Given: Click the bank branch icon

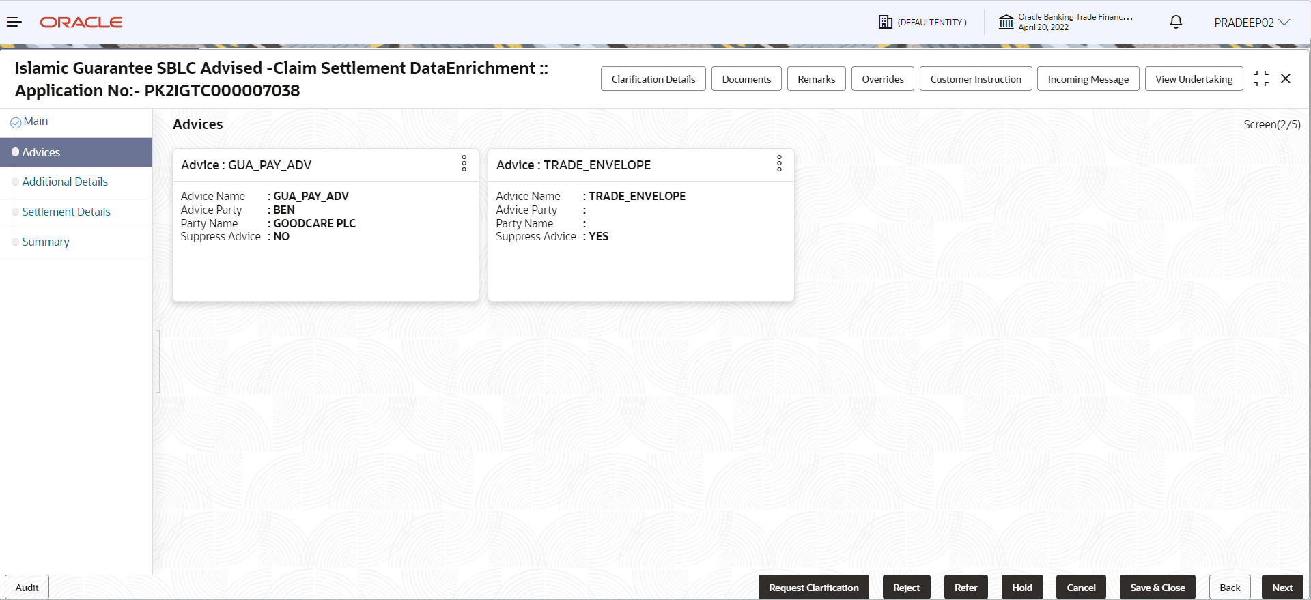Looking at the screenshot, I should coord(1006,23).
